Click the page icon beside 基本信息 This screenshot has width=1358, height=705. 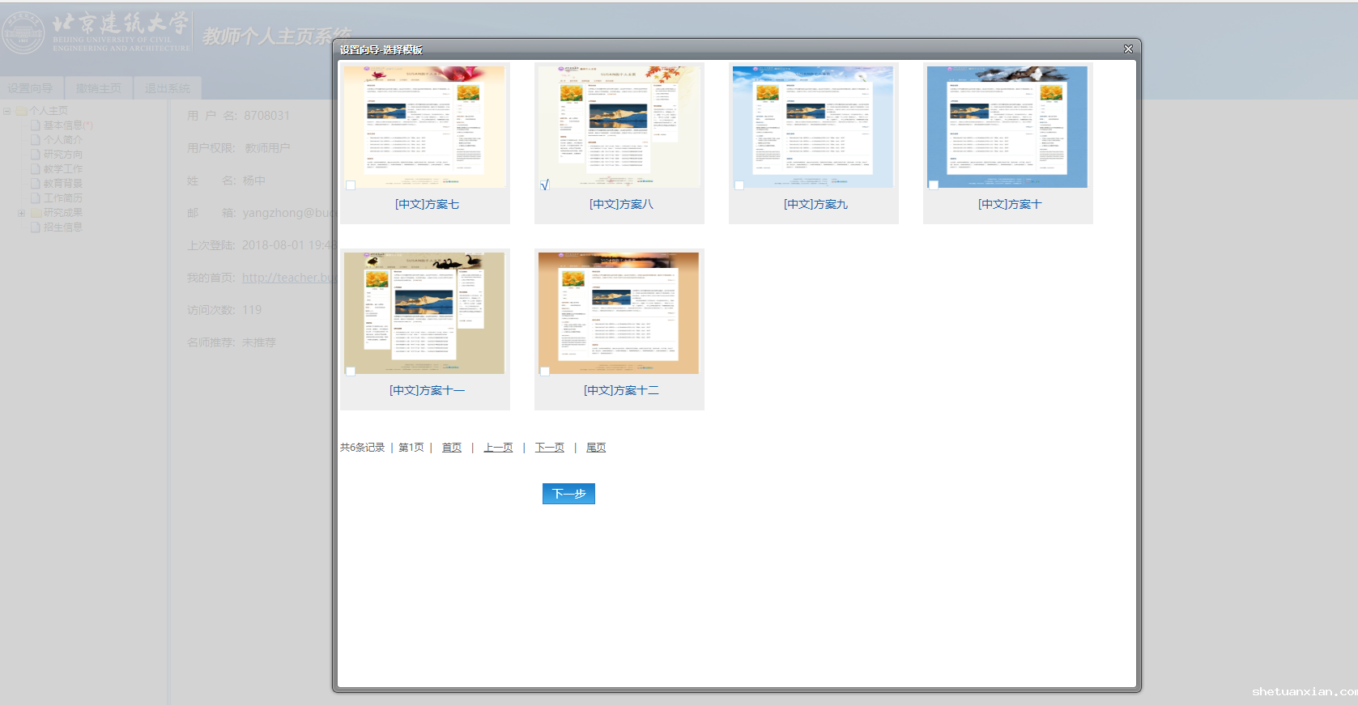tap(36, 125)
